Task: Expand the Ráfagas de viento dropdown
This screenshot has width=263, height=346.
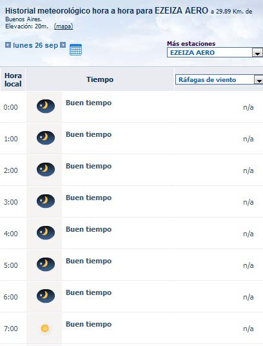Action: [x=219, y=79]
